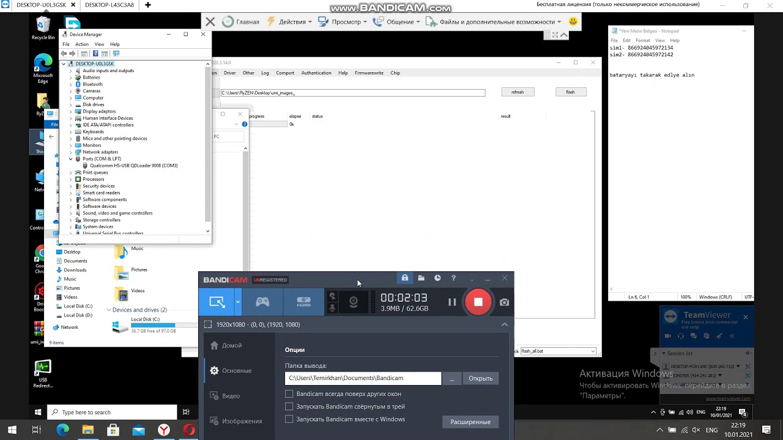The image size is (783, 440).
Task: Toggle Bandicam microphone recording
Action: (332, 308)
